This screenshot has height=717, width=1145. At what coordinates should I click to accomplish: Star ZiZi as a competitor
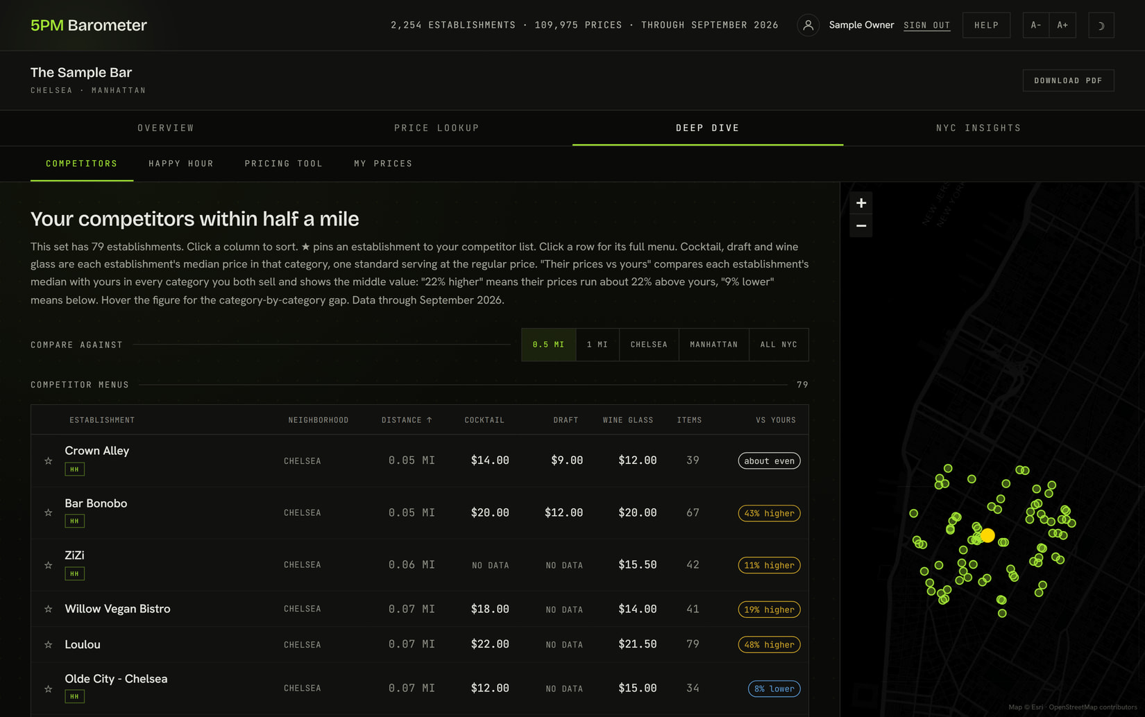coord(48,565)
